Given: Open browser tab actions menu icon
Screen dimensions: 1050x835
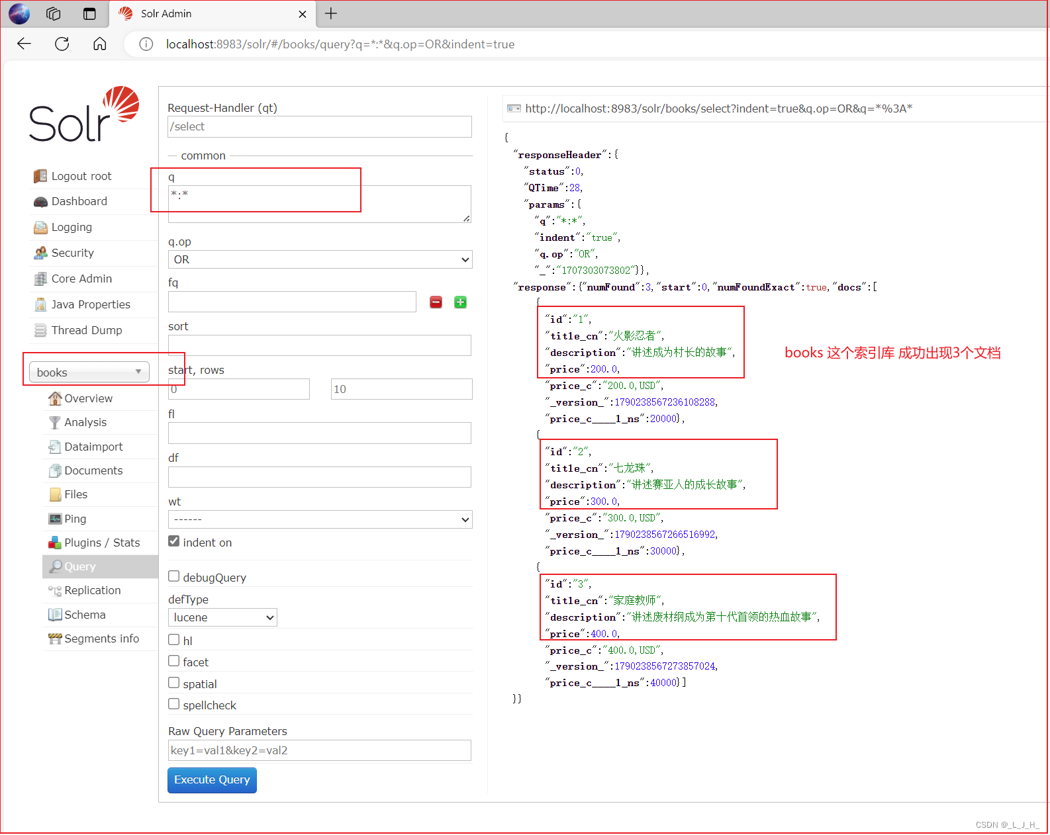Looking at the screenshot, I should pyautogui.click(x=89, y=14).
